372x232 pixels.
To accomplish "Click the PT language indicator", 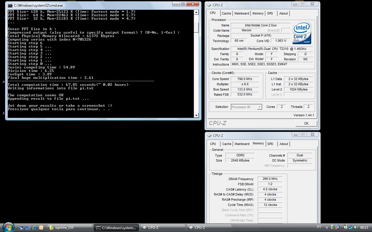I will click(x=319, y=227).
